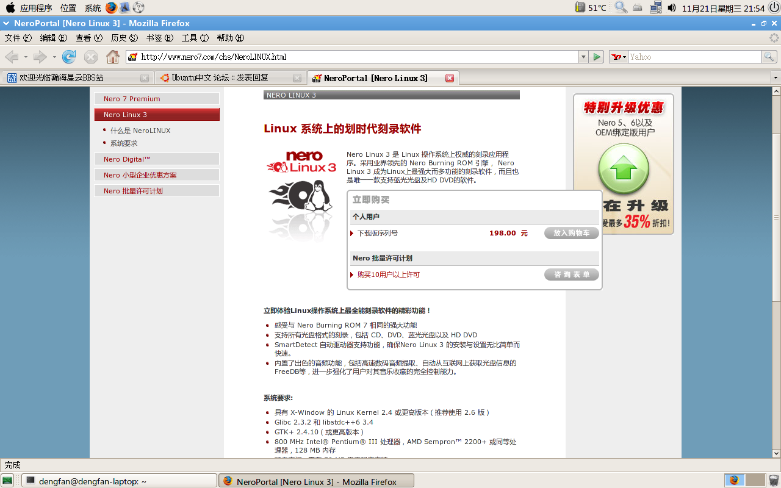Click the vertical scrollbar of the page
The image size is (781, 488).
776,218
